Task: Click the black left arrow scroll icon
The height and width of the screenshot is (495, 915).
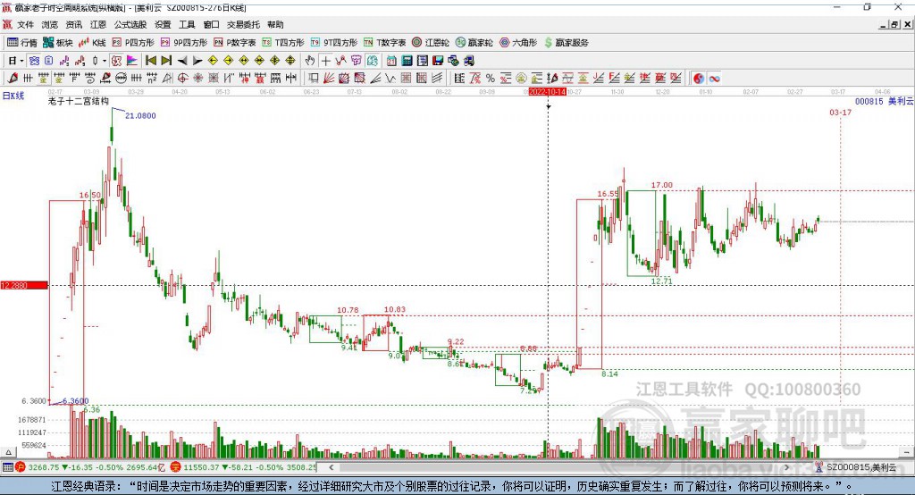Action: tap(182, 61)
